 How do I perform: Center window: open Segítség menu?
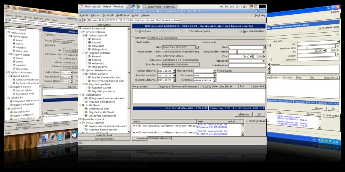[260, 16]
